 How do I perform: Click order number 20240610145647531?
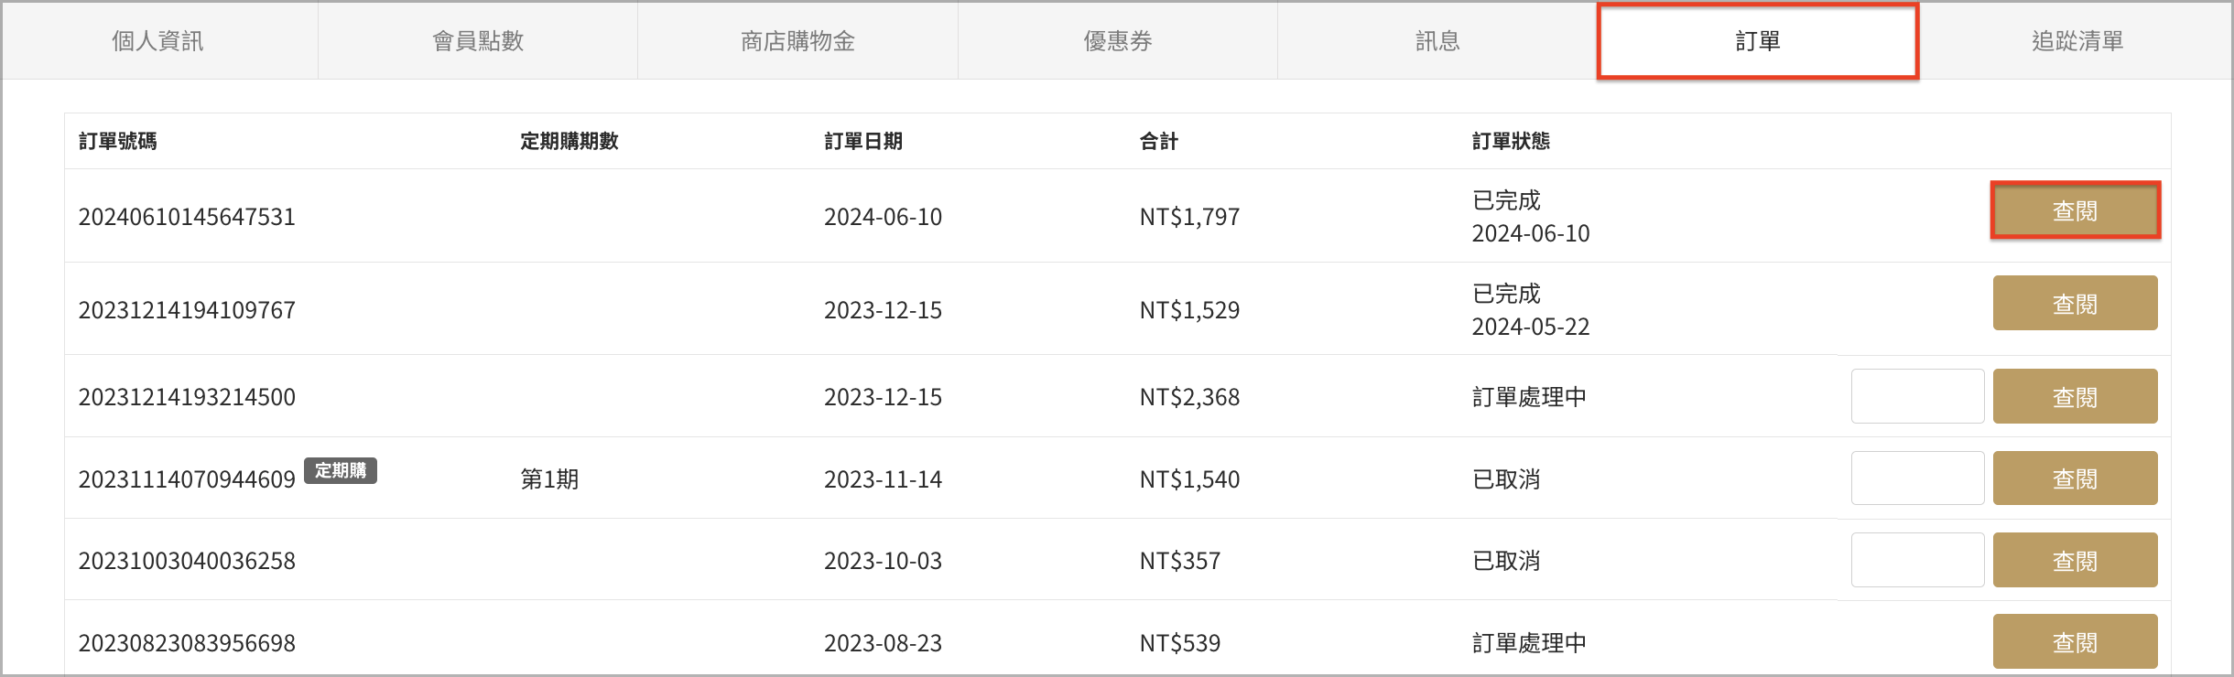187,217
